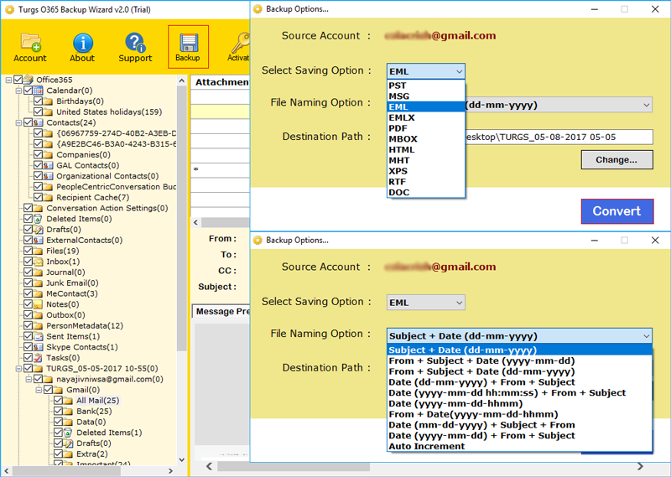Click the GAL Contacts(0) card icon

point(48,165)
